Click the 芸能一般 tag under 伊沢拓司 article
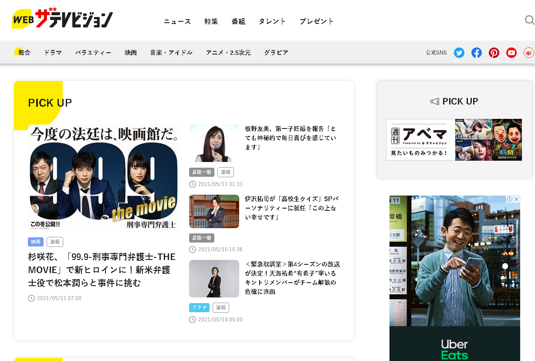Screen dimensions: 535x361 pos(202,238)
